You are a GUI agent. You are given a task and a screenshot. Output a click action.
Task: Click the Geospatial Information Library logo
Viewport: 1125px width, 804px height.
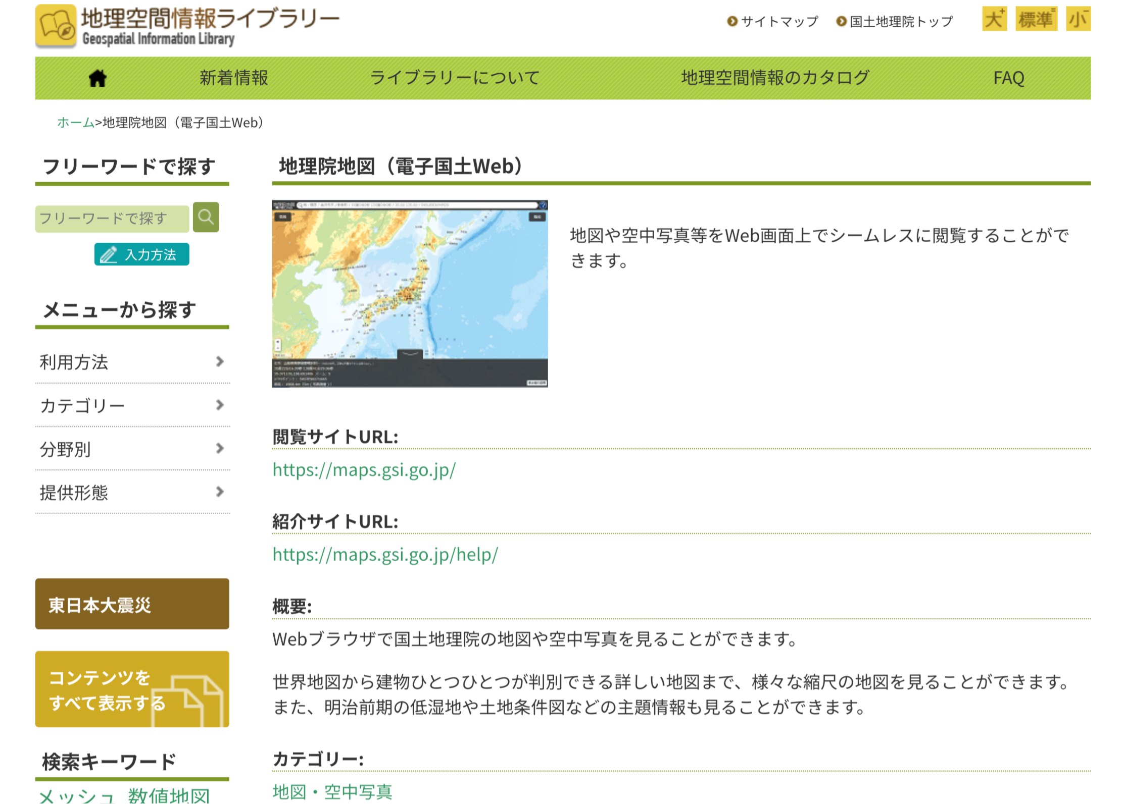tap(187, 26)
